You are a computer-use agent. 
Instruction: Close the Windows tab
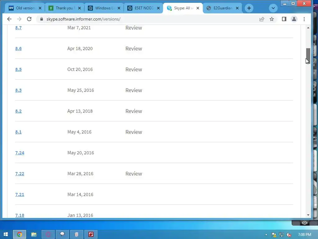[119, 8]
